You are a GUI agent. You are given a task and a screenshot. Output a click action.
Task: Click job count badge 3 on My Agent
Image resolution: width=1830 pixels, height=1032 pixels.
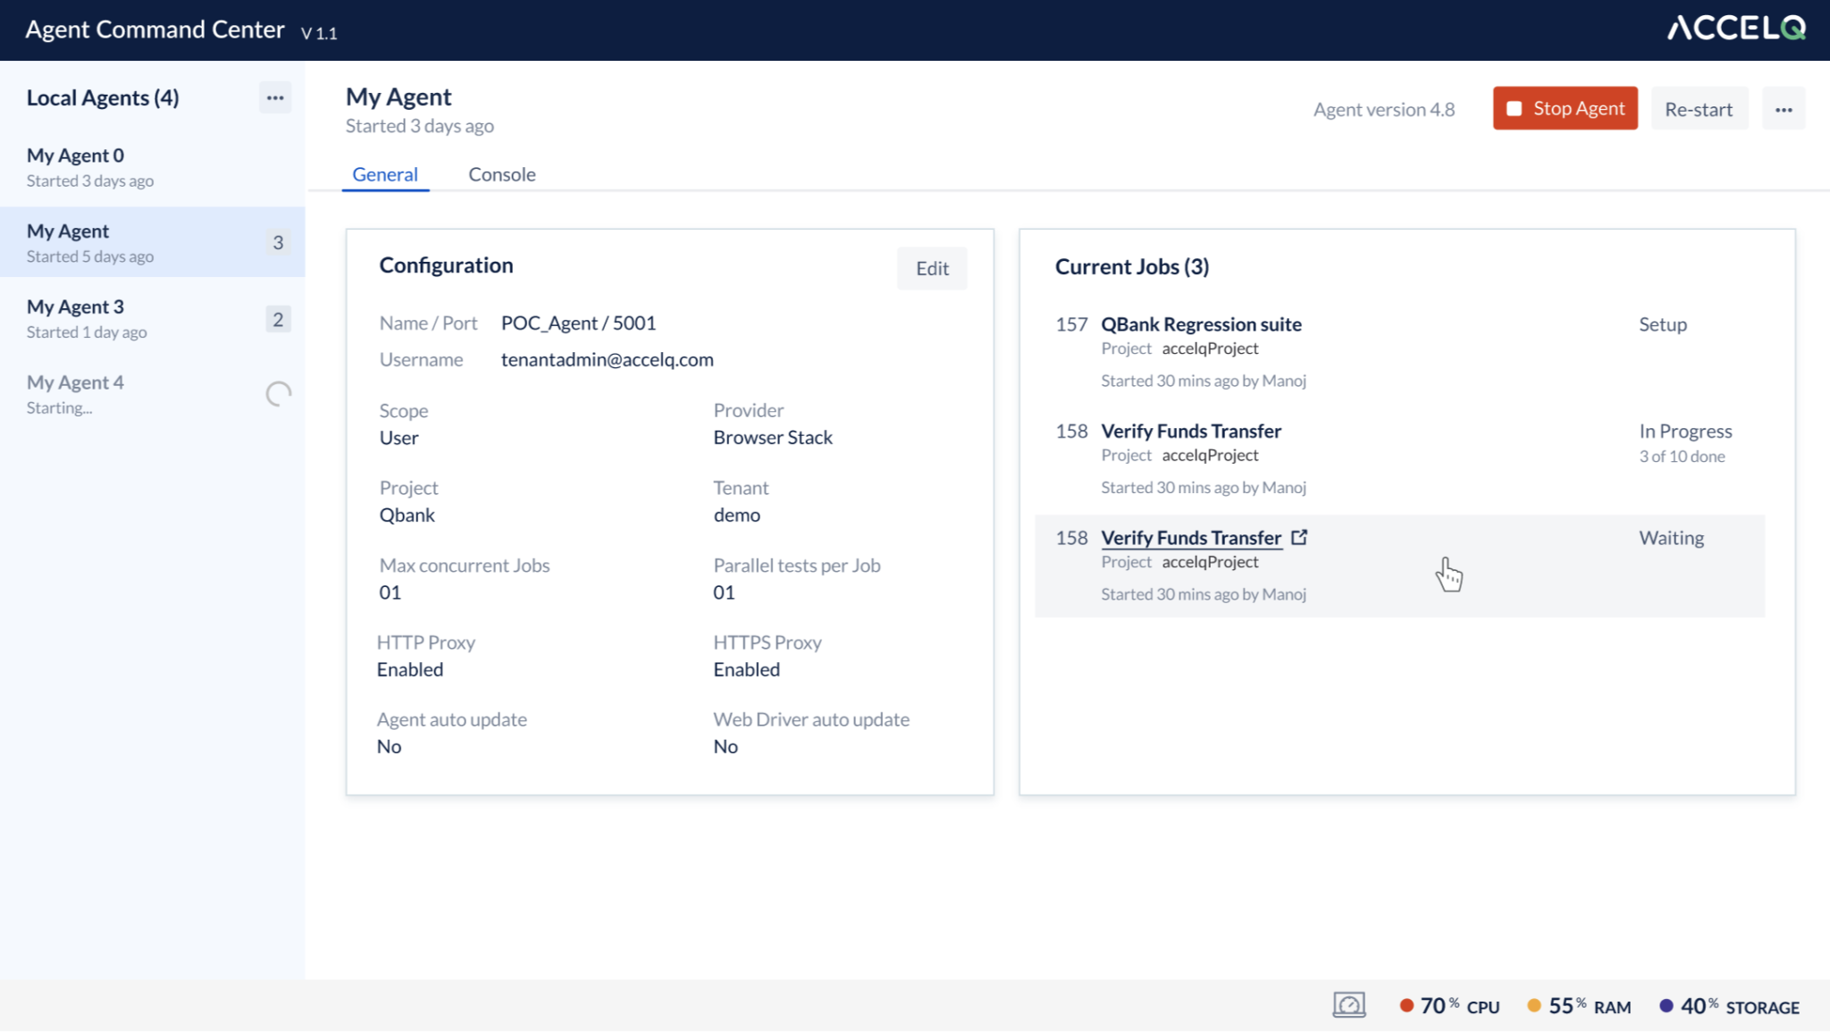pyautogui.click(x=278, y=242)
